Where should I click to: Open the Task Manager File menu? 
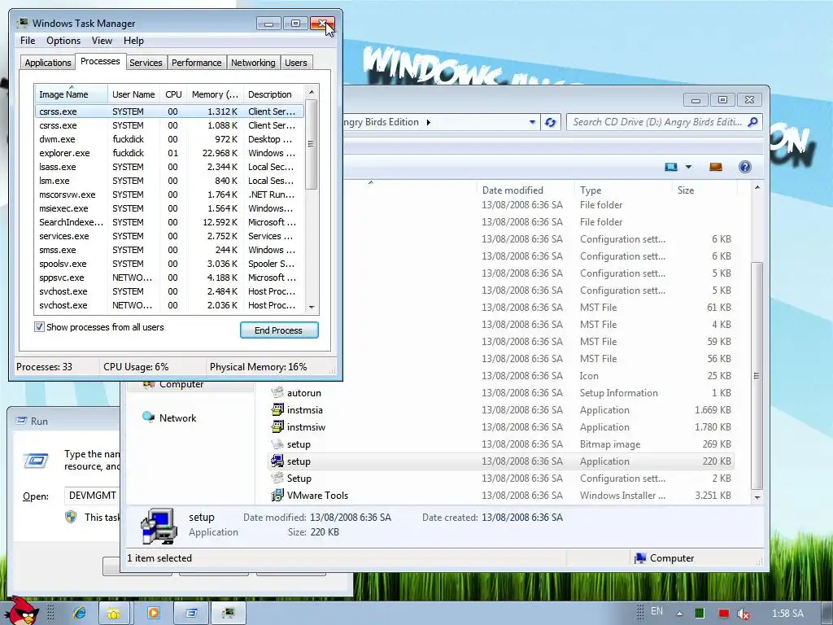[x=28, y=41]
